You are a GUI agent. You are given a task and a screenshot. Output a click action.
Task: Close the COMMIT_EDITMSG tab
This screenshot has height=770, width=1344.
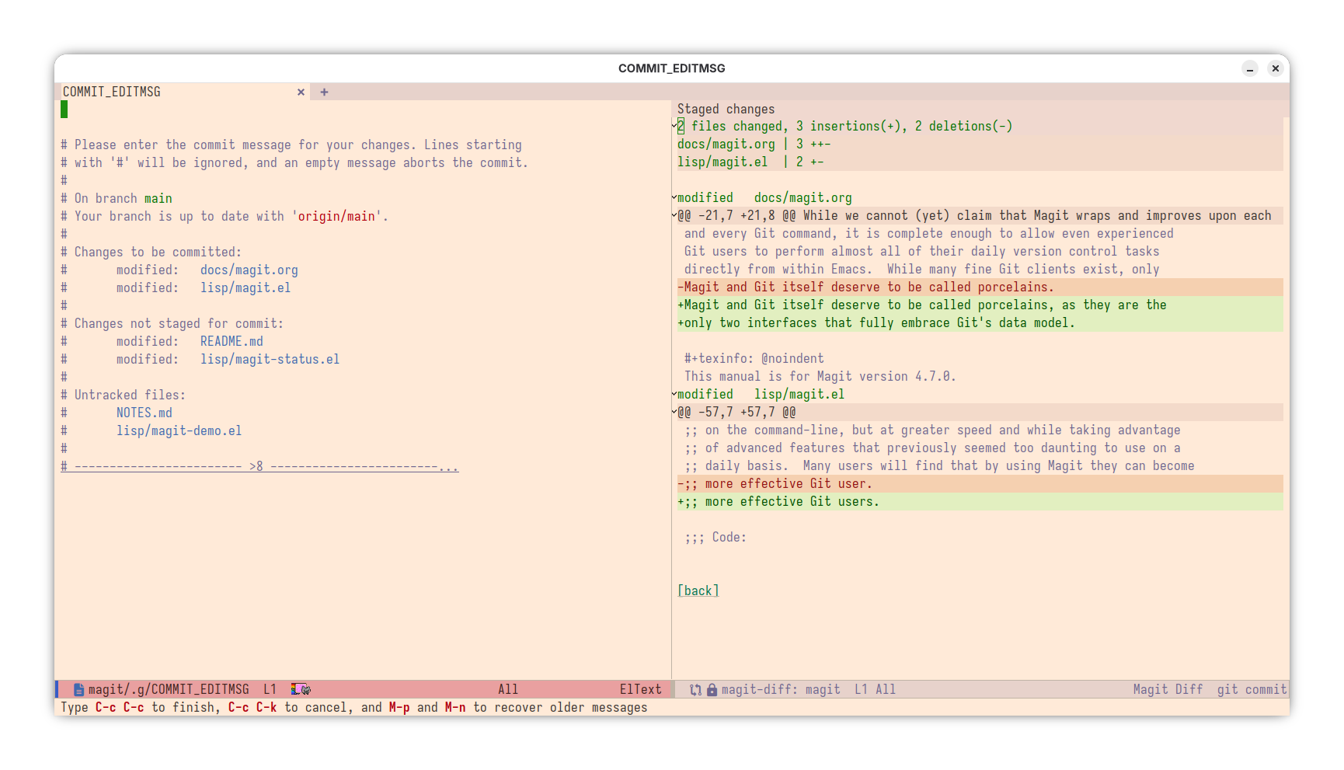click(x=301, y=92)
